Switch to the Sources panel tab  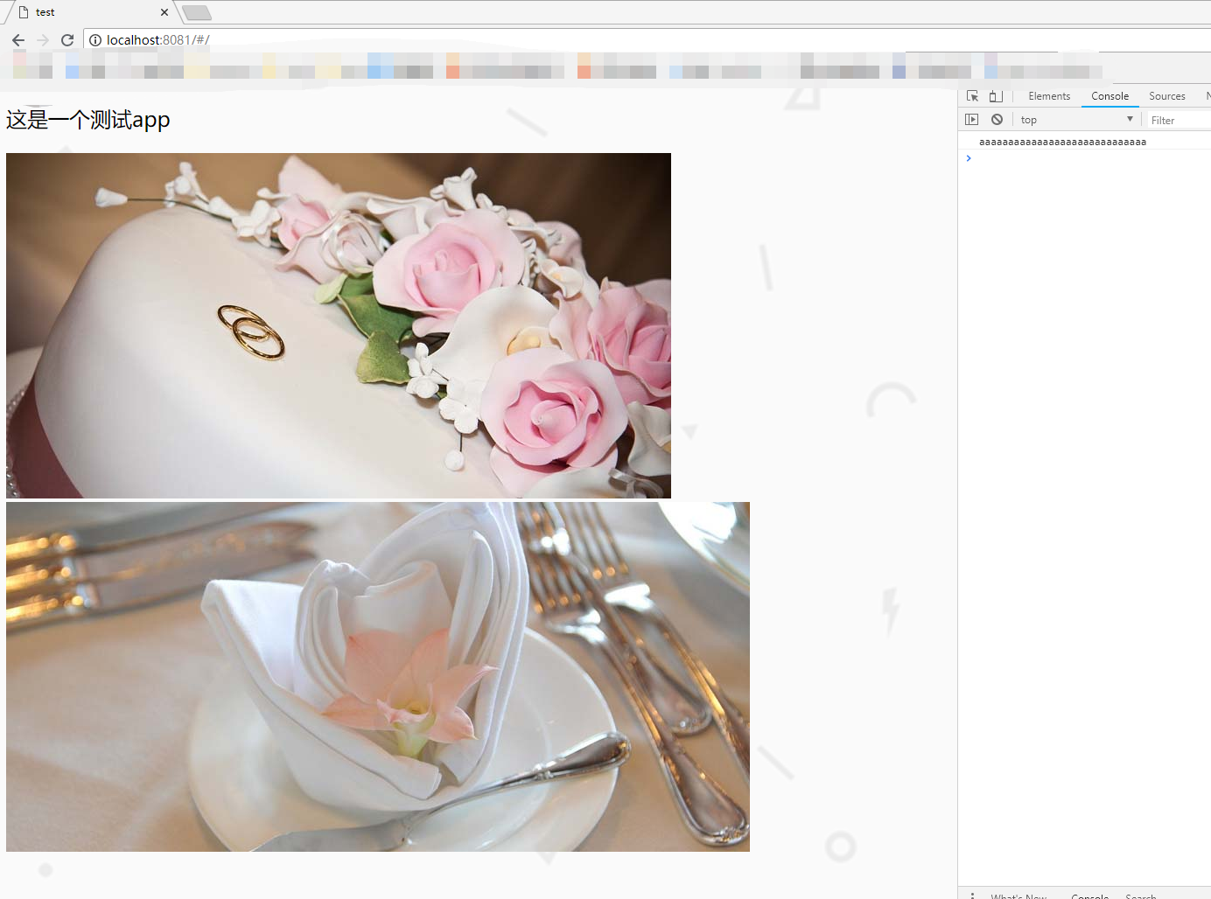point(1166,96)
